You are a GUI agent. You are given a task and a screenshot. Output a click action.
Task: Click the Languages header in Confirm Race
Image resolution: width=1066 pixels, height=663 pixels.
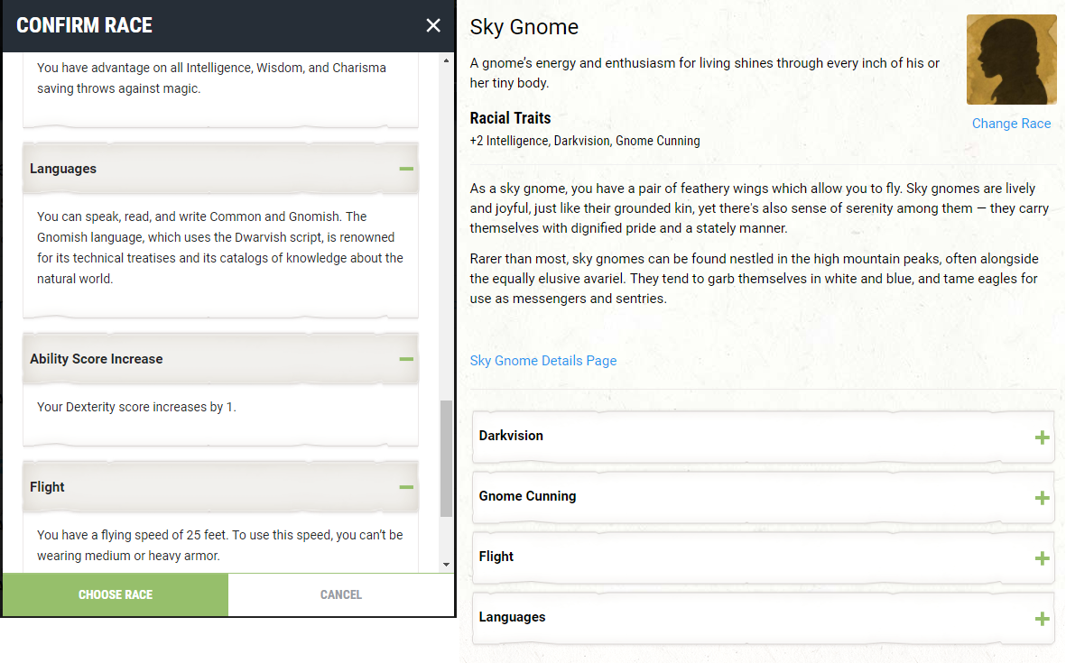[220, 169]
